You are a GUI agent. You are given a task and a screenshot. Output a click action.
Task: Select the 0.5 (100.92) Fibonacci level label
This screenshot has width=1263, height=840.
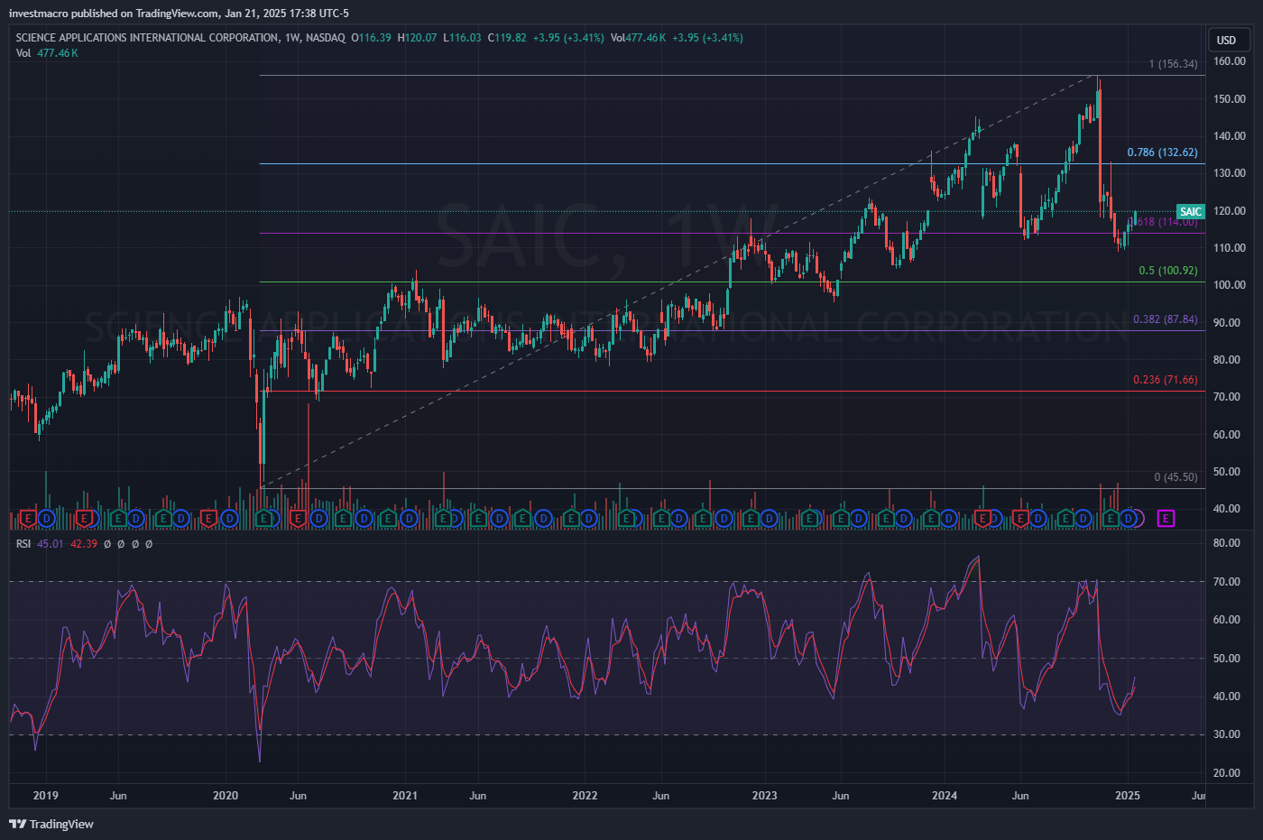click(1167, 271)
